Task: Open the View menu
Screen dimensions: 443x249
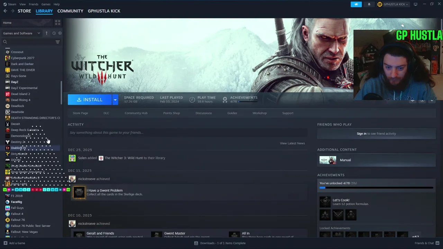Action: coord(22,4)
